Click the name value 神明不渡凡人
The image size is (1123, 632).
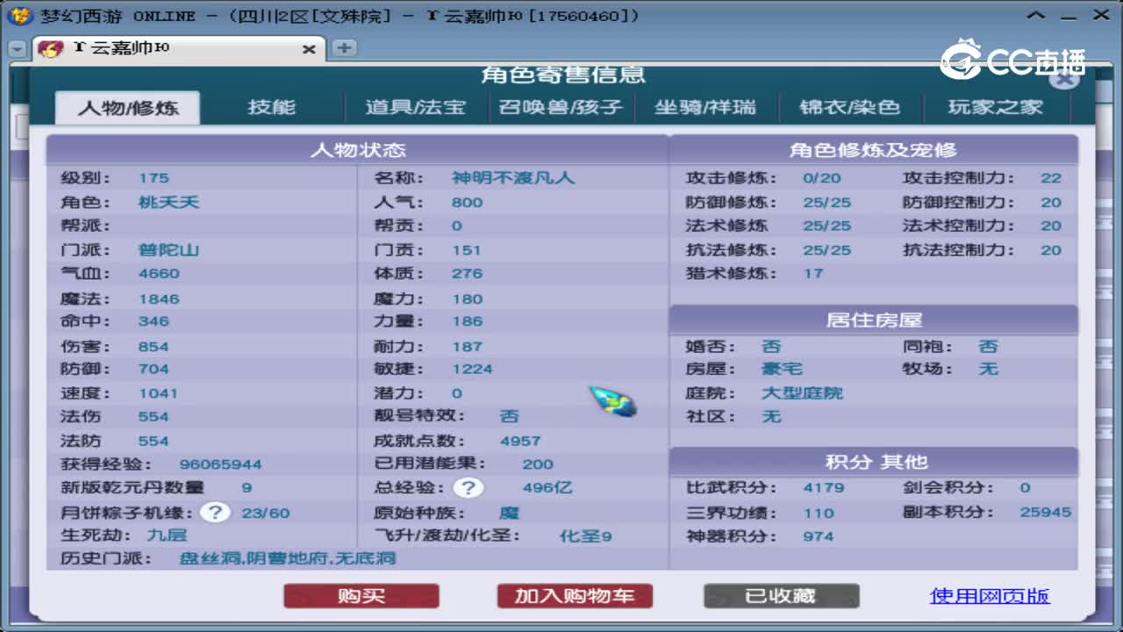pos(513,177)
